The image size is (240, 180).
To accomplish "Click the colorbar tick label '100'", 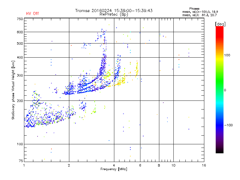I will tap(227, 55).
